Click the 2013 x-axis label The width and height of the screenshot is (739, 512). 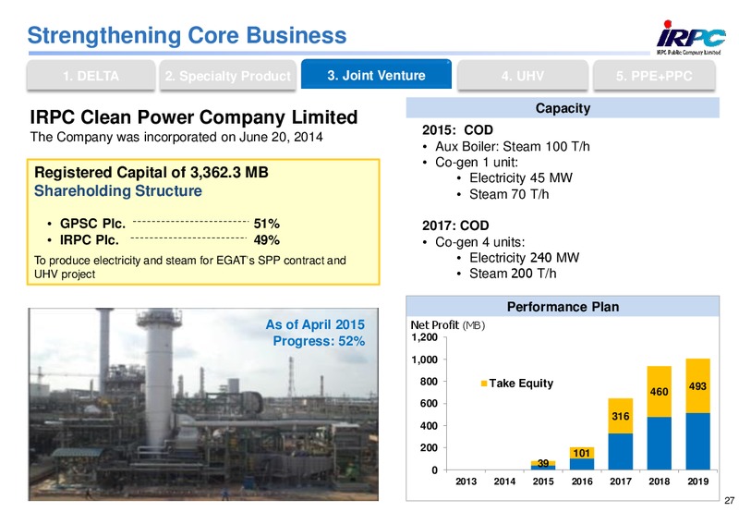coord(466,482)
